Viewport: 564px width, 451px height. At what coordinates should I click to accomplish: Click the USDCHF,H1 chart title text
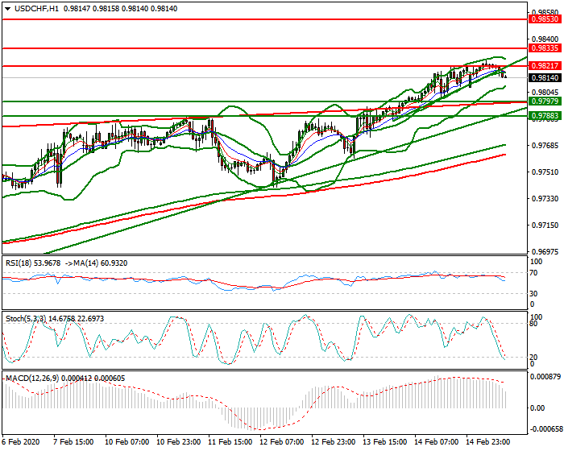pyautogui.click(x=36, y=9)
